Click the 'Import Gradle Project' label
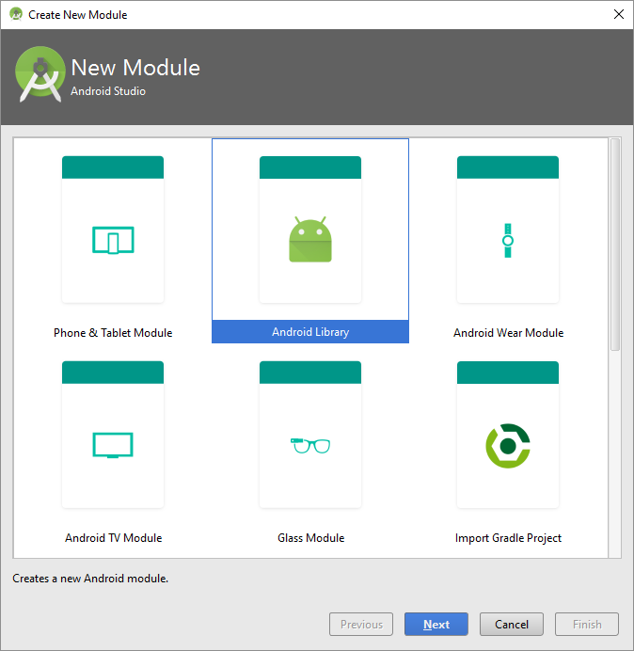The height and width of the screenshot is (651, 634). point(508,538)
